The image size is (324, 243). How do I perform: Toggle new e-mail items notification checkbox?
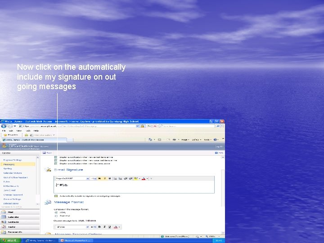56,157
